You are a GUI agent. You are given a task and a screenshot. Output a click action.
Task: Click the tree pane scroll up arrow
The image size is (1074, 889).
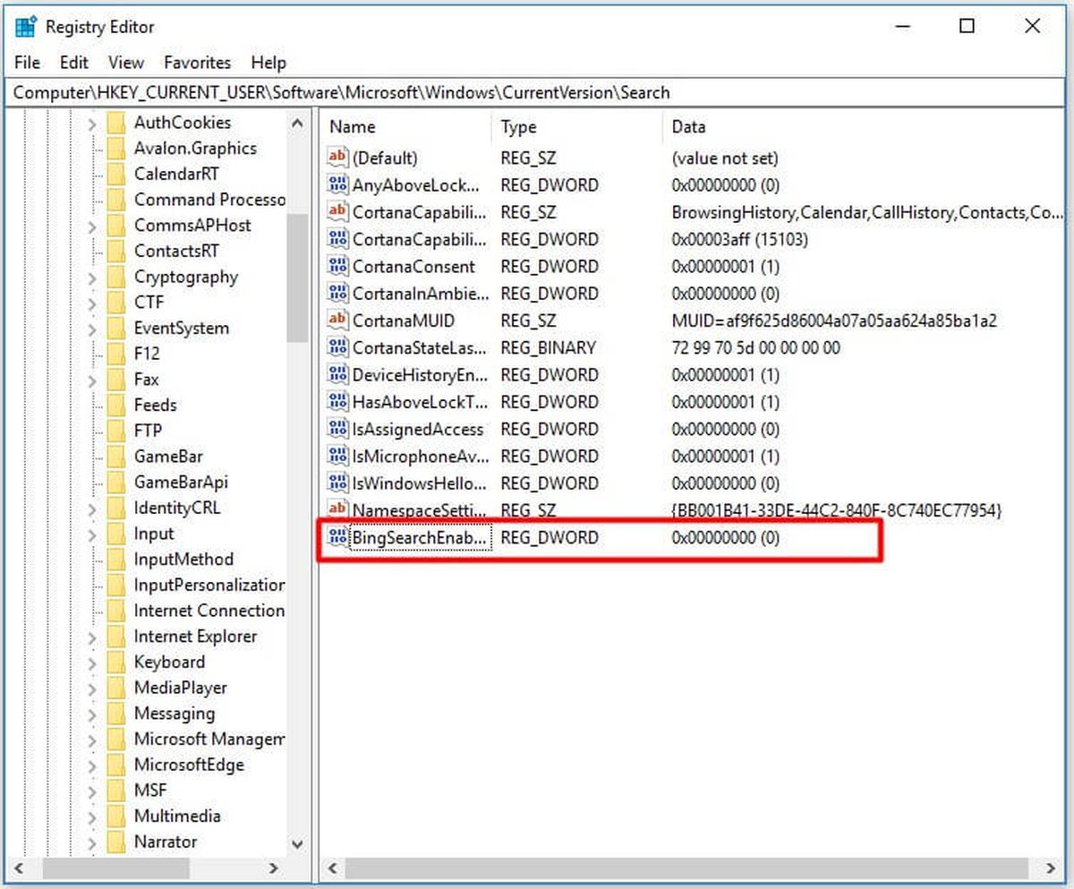click(x=298, y=123)
